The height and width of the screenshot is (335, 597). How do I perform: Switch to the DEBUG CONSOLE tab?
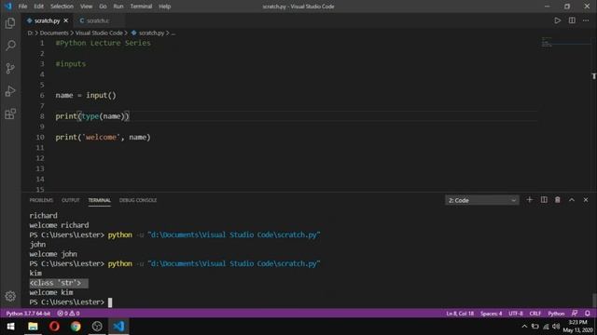tap(138, 200)
